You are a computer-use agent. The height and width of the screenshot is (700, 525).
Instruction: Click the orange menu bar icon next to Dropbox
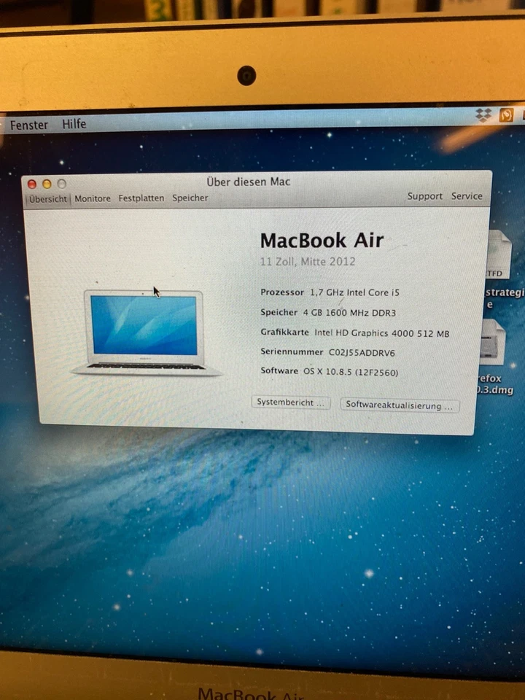[506, 114]
